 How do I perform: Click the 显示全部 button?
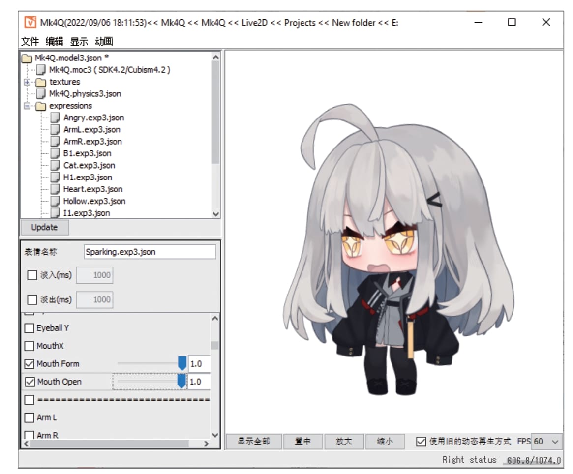[x=254, y=442]
